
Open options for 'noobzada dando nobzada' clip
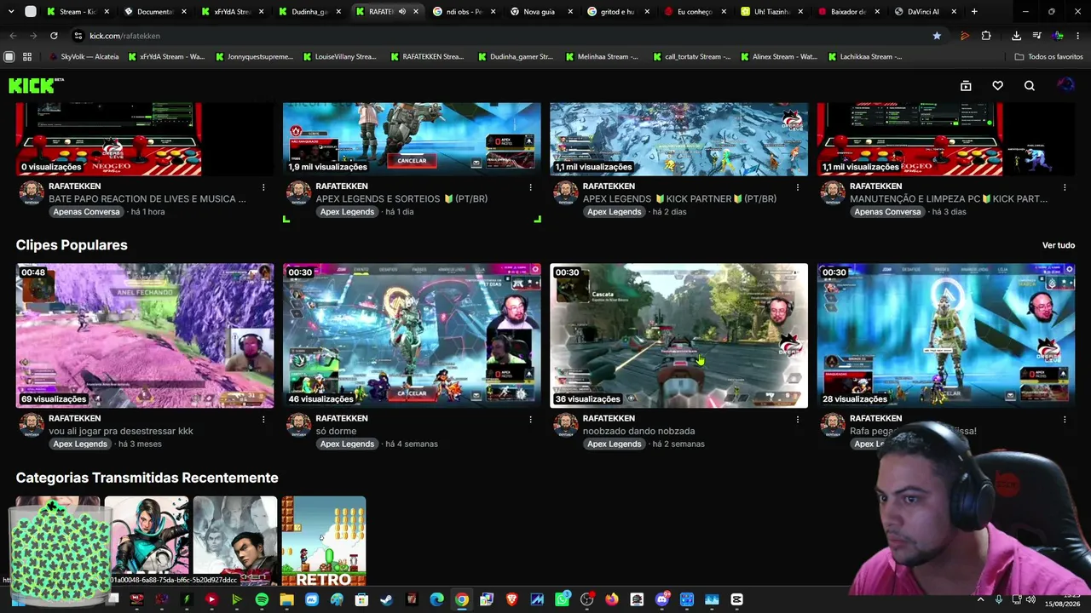(798, 420)
